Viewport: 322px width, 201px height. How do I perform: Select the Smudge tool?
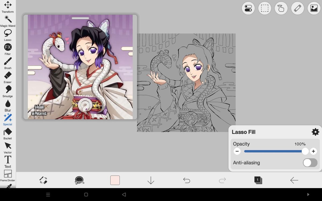point(8,91)
